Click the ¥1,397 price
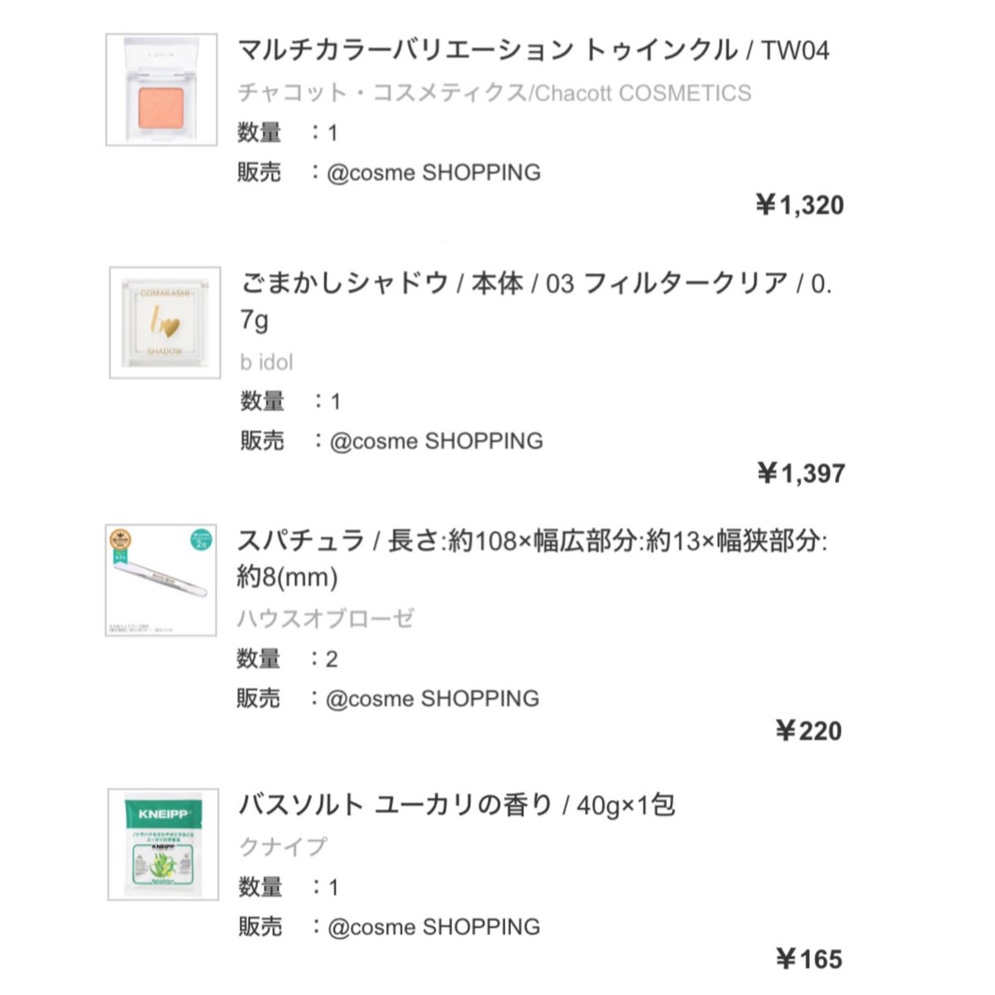This screenshot has width=995, height=995. click(x=801, y=473)
